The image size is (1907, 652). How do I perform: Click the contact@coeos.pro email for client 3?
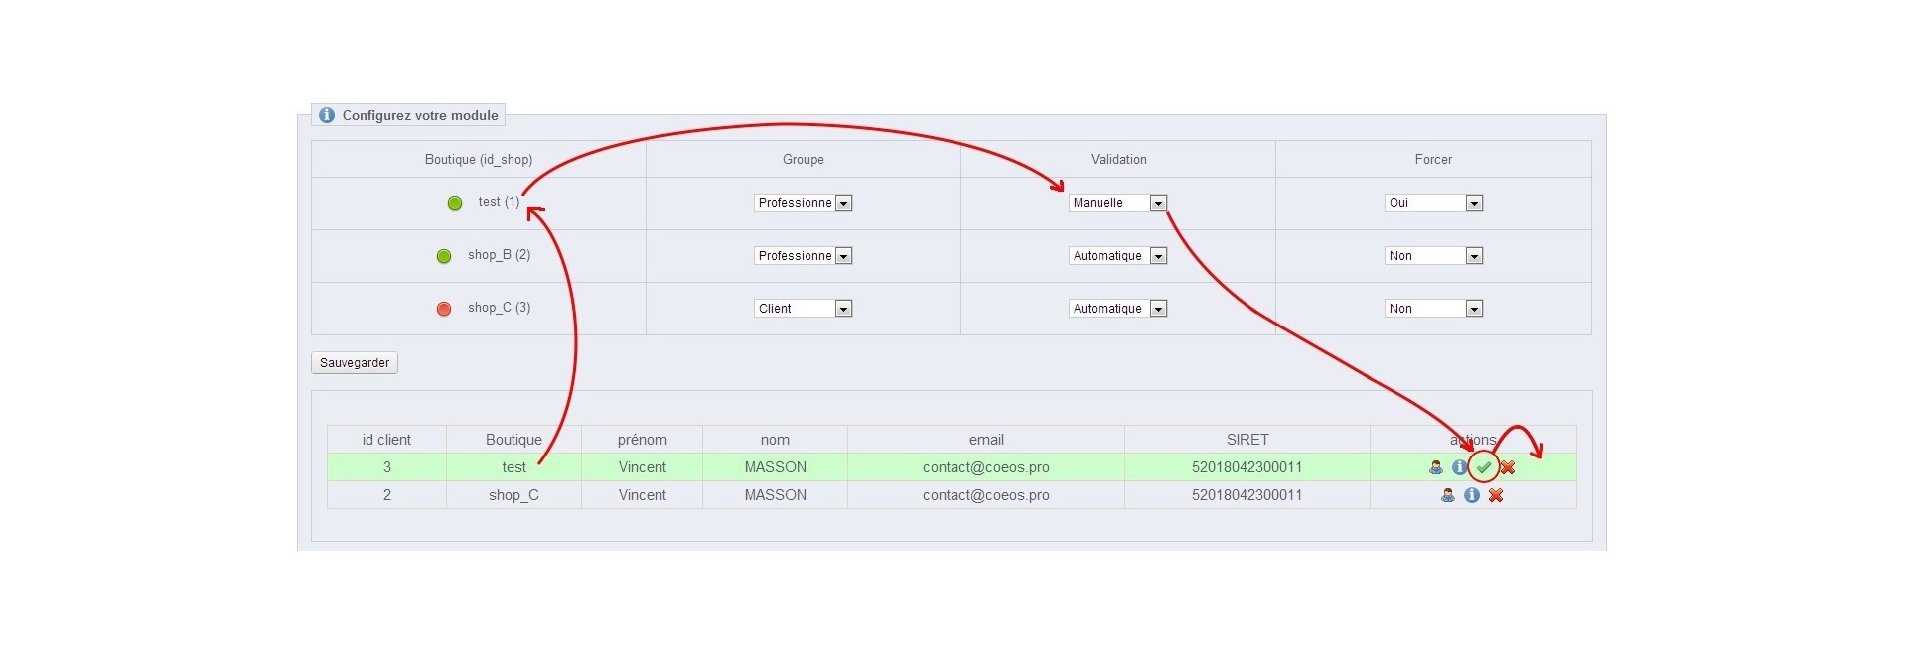tap(985, 467)
